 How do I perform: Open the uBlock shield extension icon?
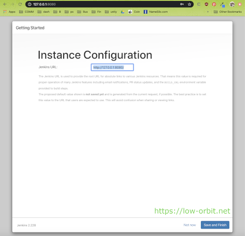206,4
